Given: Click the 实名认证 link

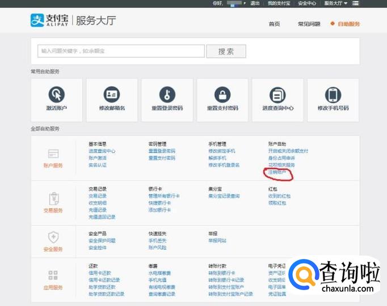Looking at the screenshot, I should pyautogui.click(x=98, y=165).
